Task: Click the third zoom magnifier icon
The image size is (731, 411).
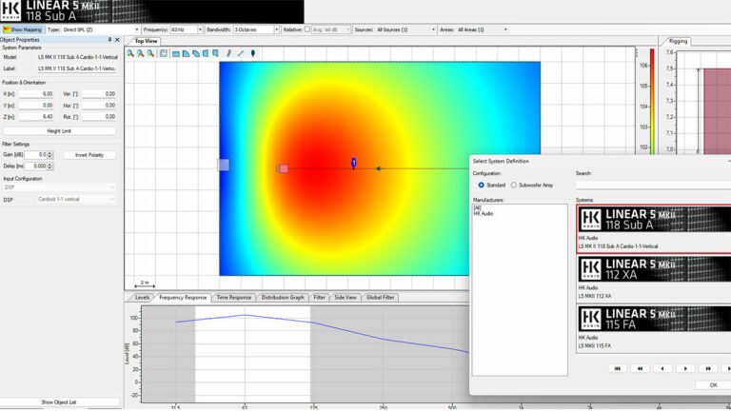Action: (150, 53)
